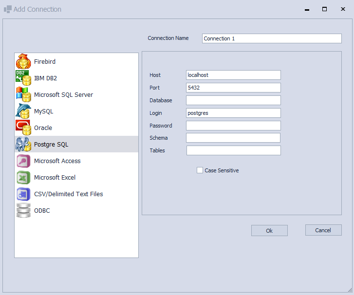Click into the Port field
Image resolution: width=354 pixels, height=295 pixels.
click(x=233, y=88)
